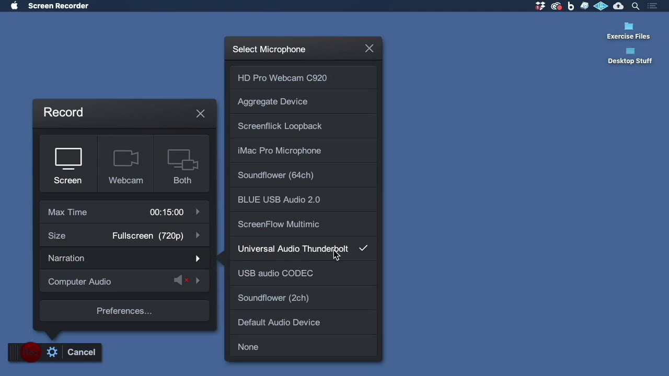Screen dimensions: 669x376
Task: Select Webcam recording mode
Action: click(125, 164)
